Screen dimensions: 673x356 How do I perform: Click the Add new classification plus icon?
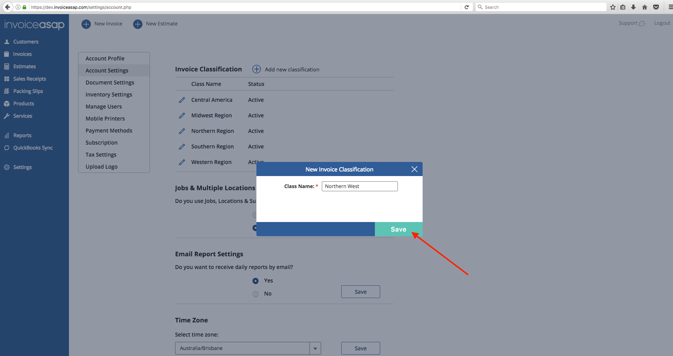(256, 69)
